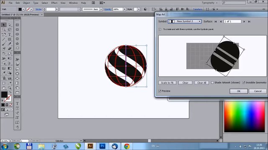Open the File menu
This screenshot has height=150, width=268.
[10, 3]
